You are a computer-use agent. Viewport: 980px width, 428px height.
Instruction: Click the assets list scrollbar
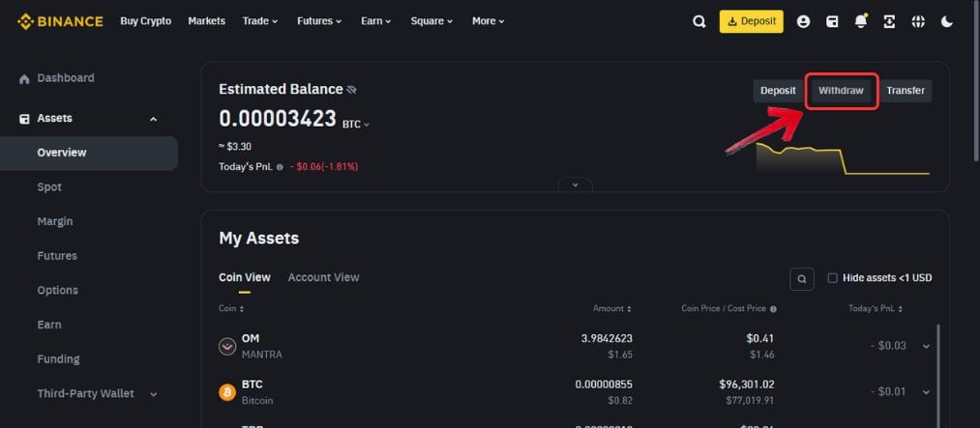937,374
